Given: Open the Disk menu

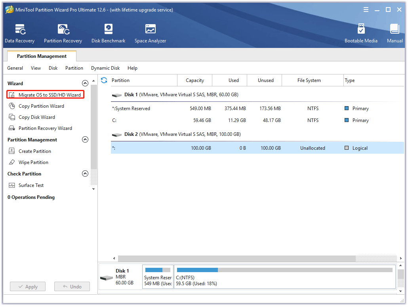Looking at the screenshot, I should [x=53, y=68].
